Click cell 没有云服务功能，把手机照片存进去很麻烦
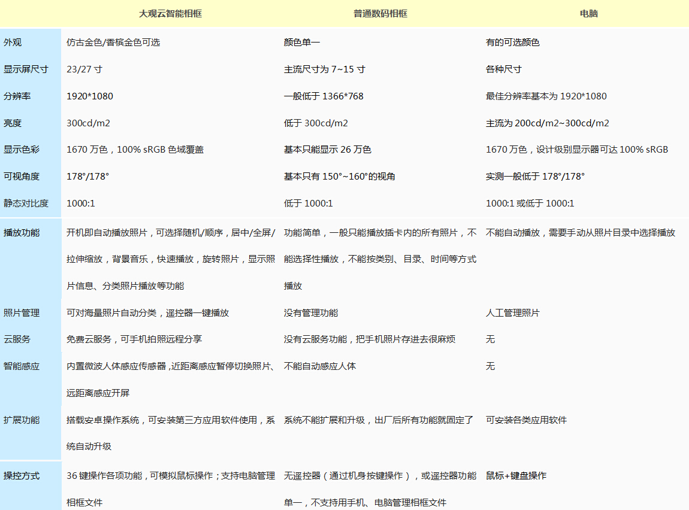The image size is (689, 510). point(370,339)
